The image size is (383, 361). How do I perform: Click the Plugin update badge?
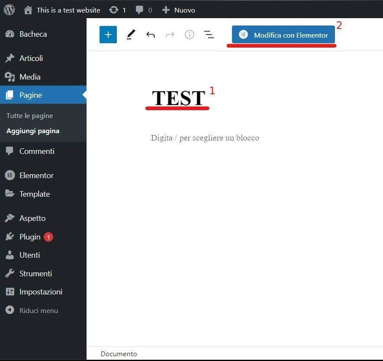(48, 237)
